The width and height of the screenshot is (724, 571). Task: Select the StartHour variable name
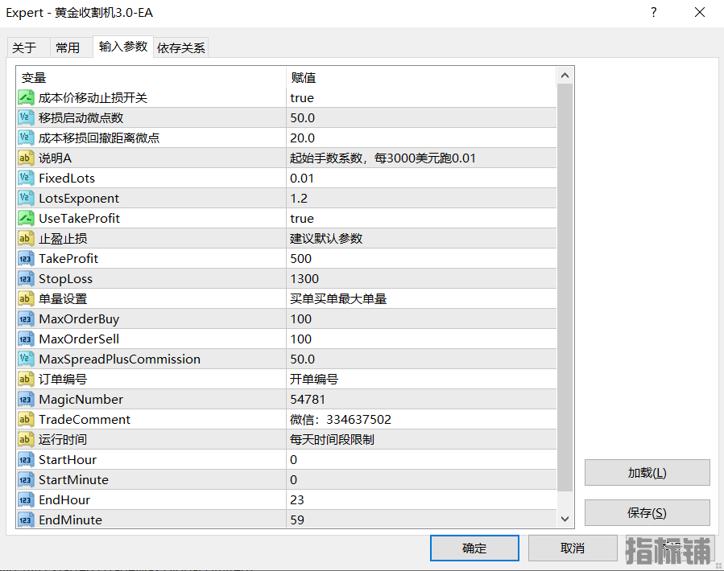68,459
